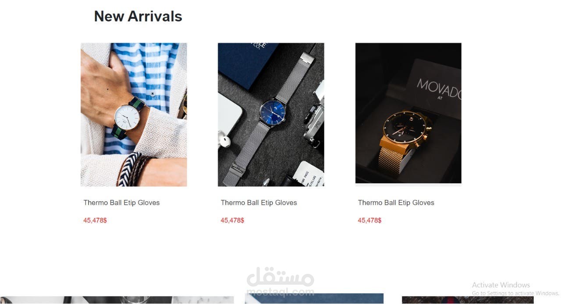
Task: Select Thermo Ball Etip Gloves under gold watch
Action: (396, 203)
